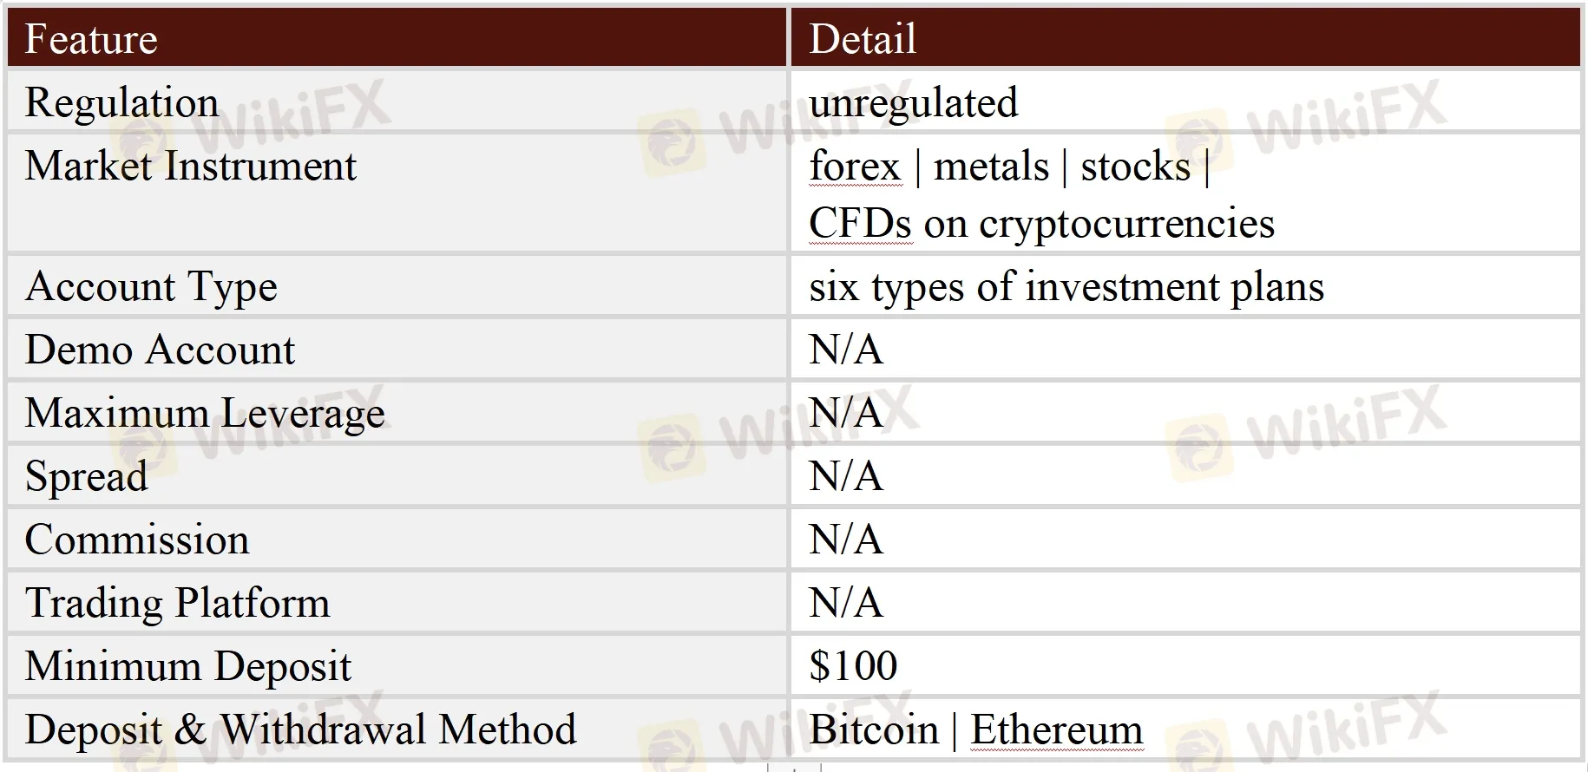Click the word "Bitcoin" in the last row
The image size is (1588, 772).
(874, 729)
